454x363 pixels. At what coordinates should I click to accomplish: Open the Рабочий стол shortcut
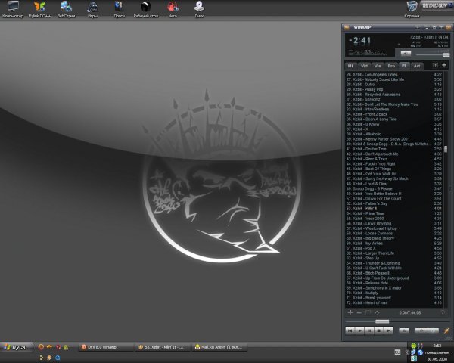click(145, 9)
